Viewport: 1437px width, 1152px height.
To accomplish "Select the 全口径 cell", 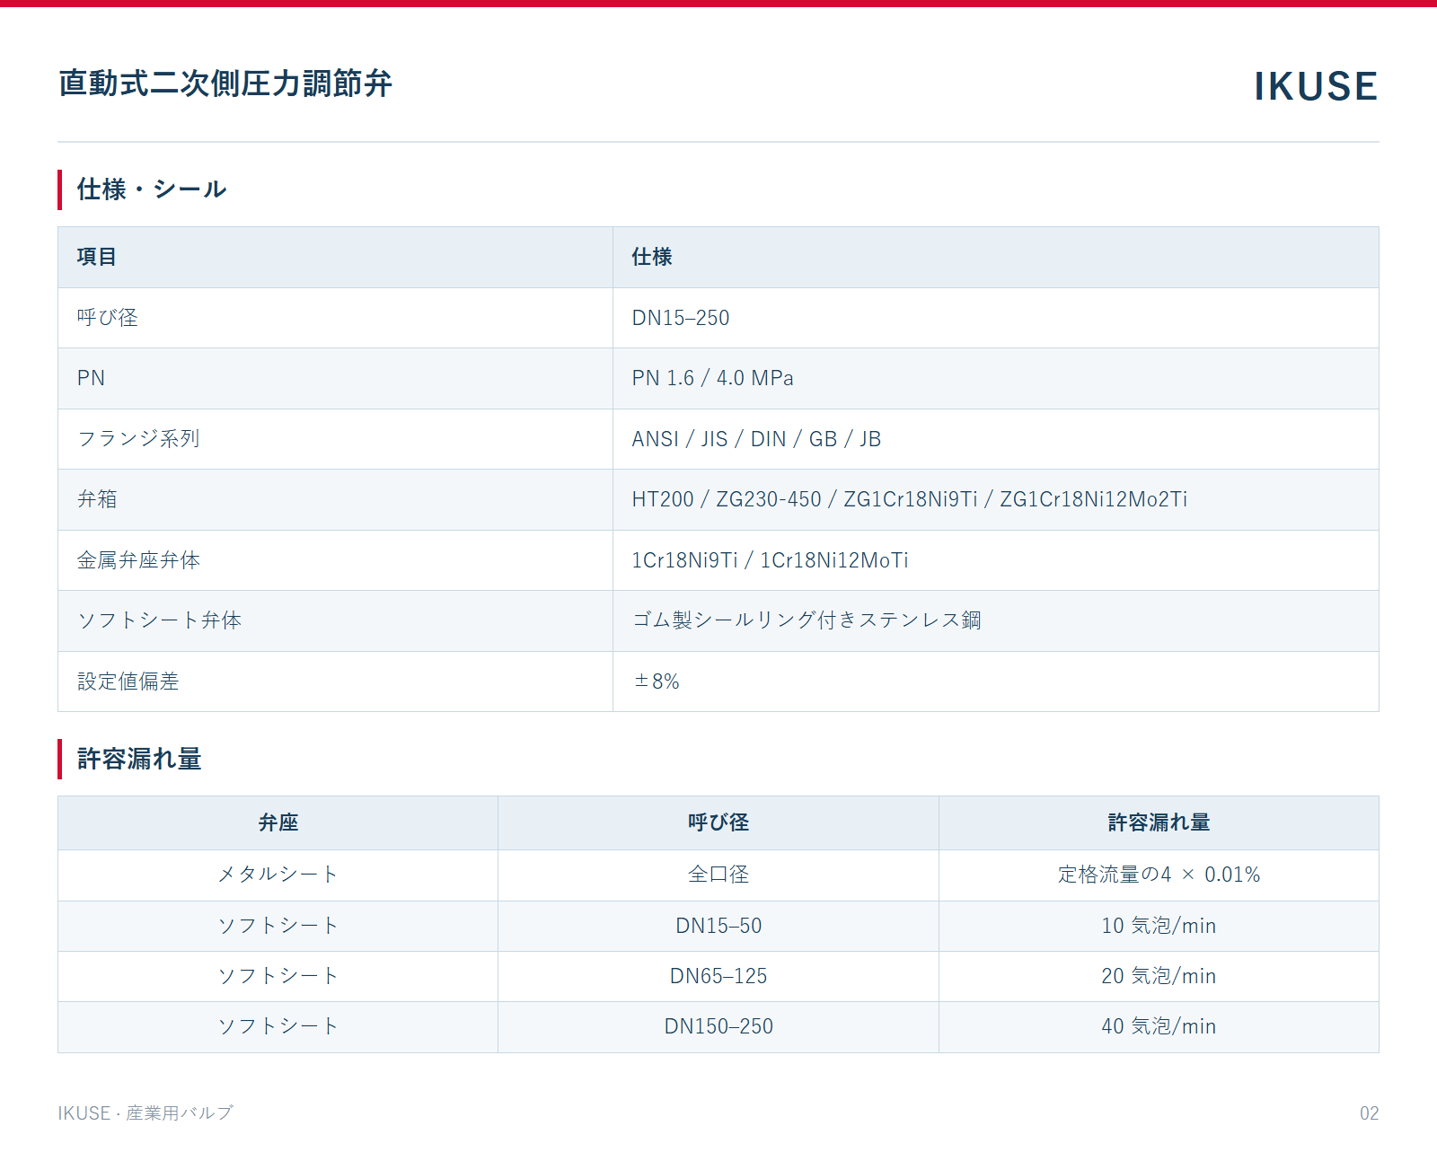I will coord(718,875).
